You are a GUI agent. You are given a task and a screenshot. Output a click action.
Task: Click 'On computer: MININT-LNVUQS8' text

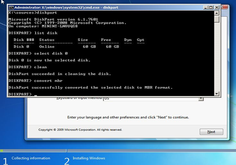click(x=43, y=26)
